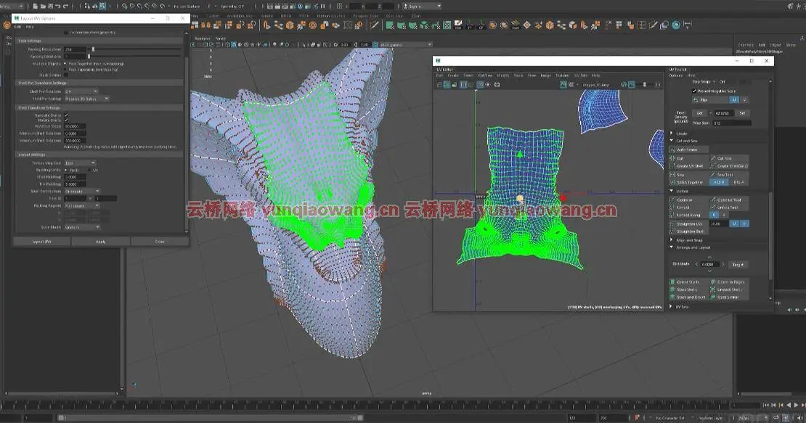Click the Layout UVs button
Viewport: 806px width, 423px height.
[x=41, y=242]
